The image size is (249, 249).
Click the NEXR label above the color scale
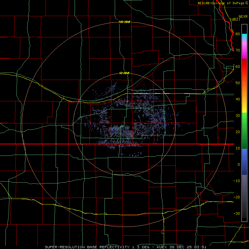click(243, 17)
